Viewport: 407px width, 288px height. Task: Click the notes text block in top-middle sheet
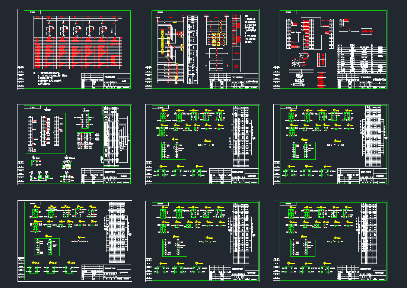coord(251,30)
